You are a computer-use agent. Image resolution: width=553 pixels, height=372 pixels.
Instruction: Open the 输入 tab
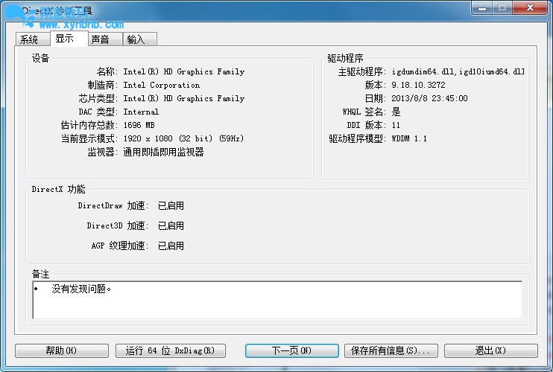point(139,39)
